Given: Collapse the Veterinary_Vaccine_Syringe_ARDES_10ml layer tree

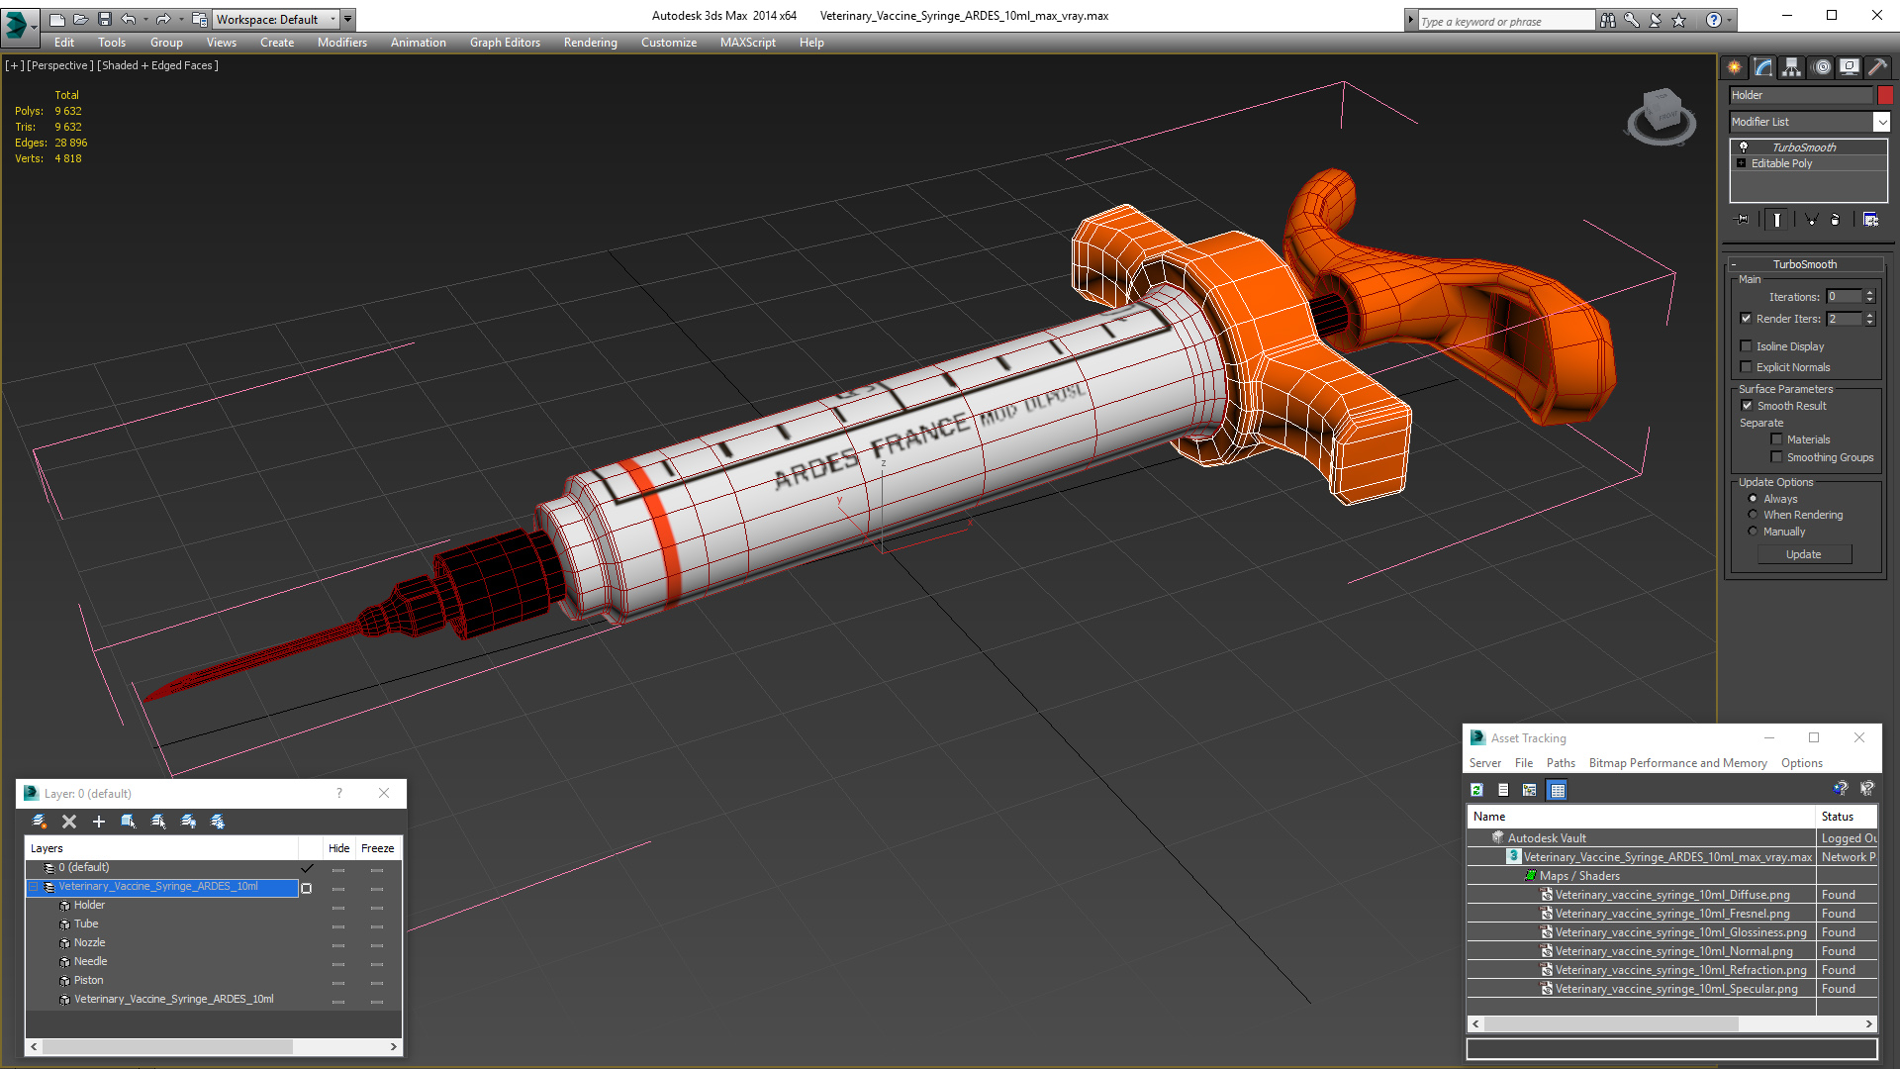Looking at the screenshot, I should click(33, 887).
